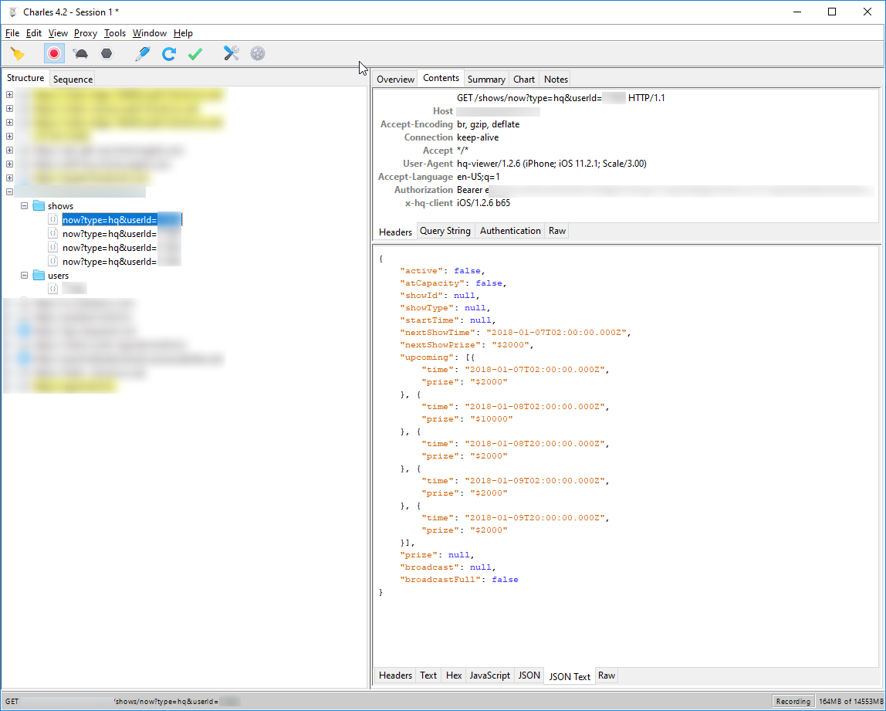The height and width of the screenshot is (711, 886).
Task: Toggle breakpoints with the hexagon icon
Action: pyautogui.click(x=107, y=54)
